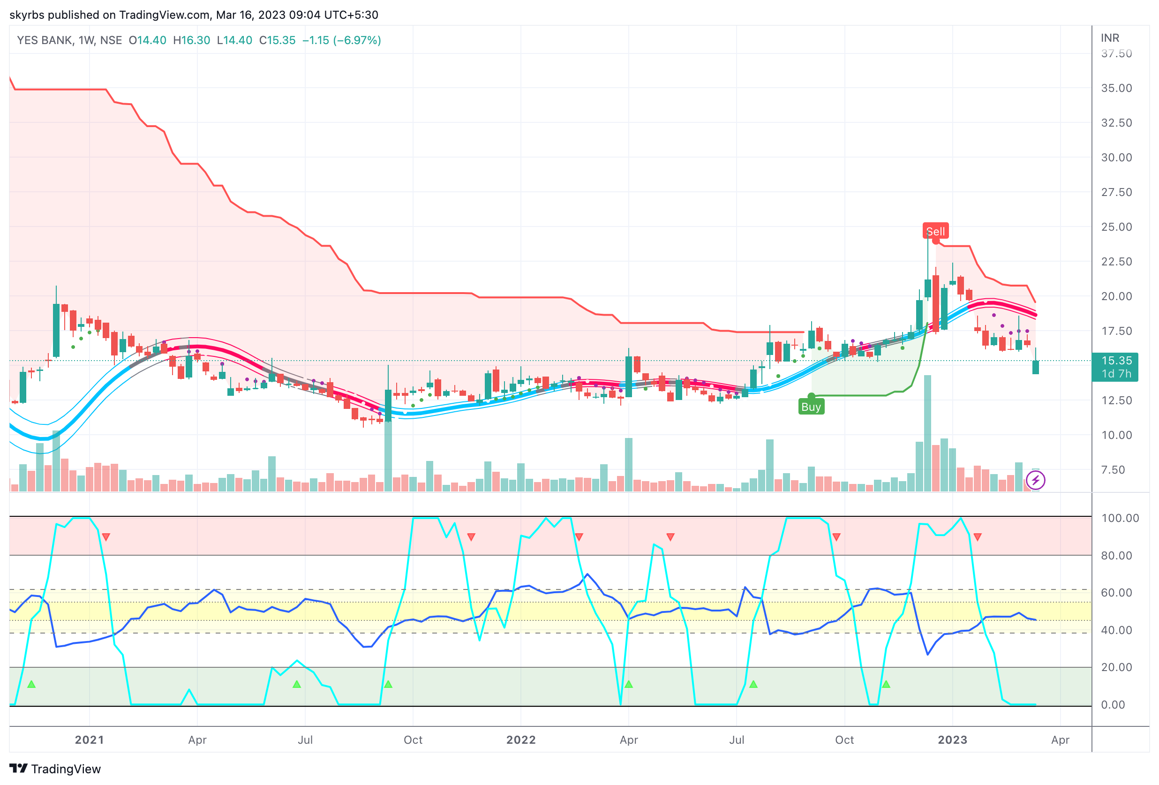The image size is (1159, 785).
Task: Click the close value C15.35
Action: point(277,40)
